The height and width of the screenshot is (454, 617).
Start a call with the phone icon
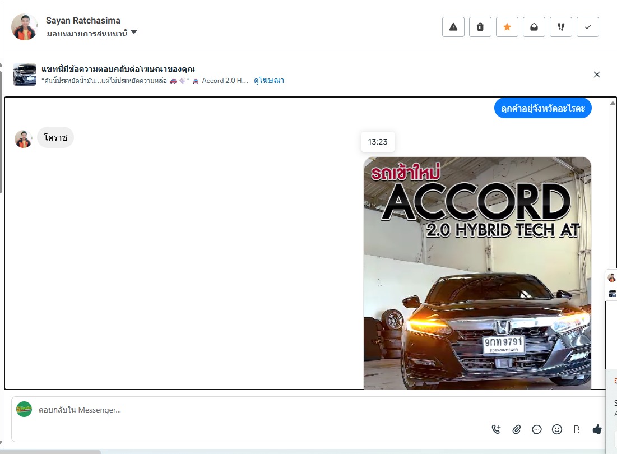click(x=496, y=429)
